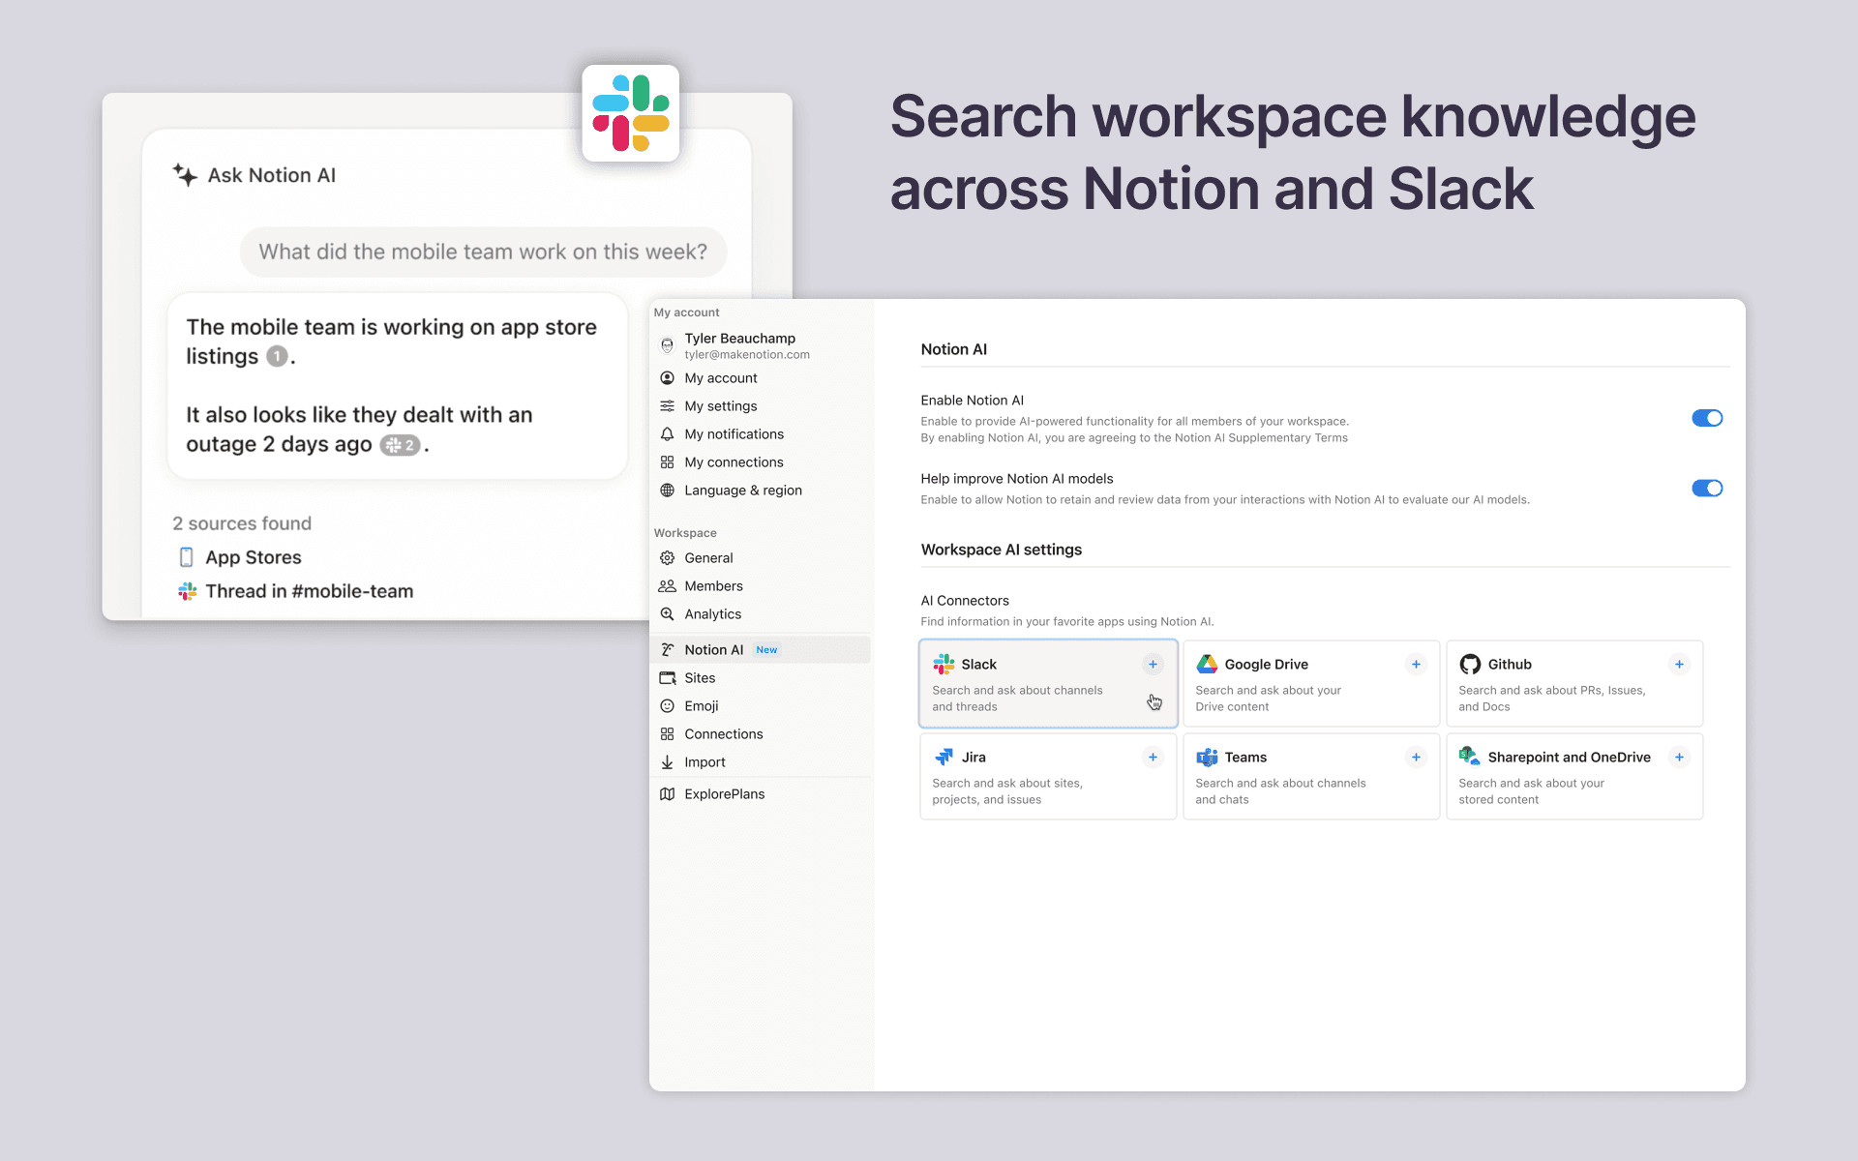
Task: Add the Github connector via plus
Action: pos(1679,664)
